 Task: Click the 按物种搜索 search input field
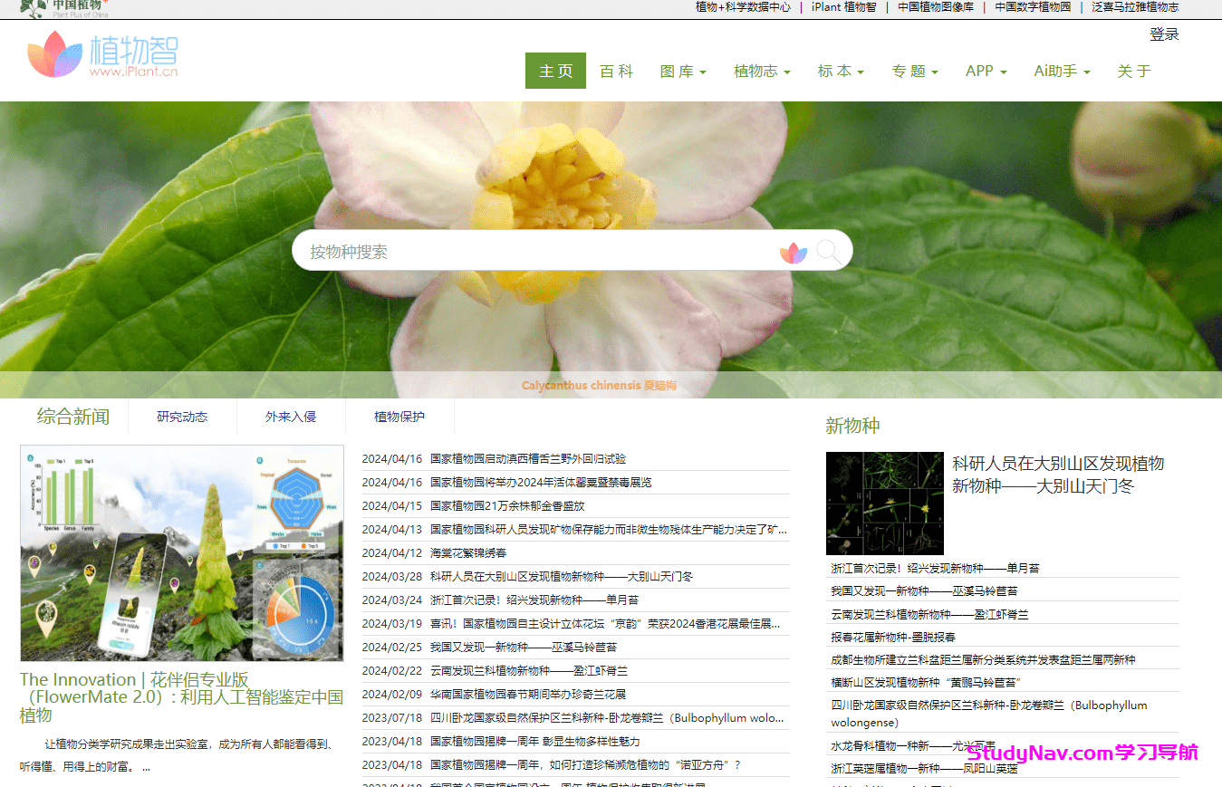[544, 251]
